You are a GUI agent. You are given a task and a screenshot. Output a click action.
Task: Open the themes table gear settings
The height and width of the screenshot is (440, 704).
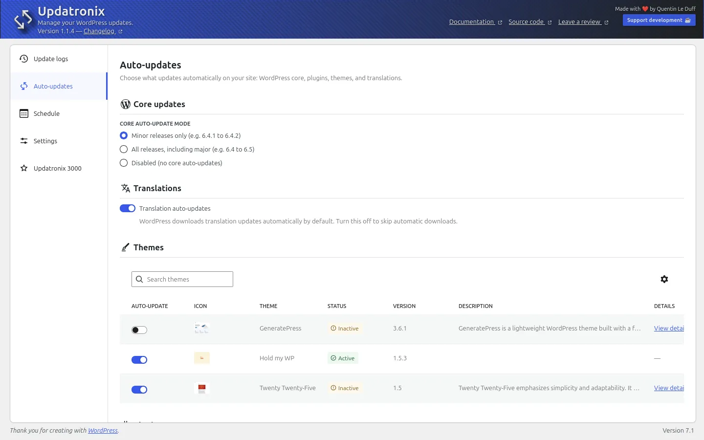pyautogui.click(x=664, y=279)
